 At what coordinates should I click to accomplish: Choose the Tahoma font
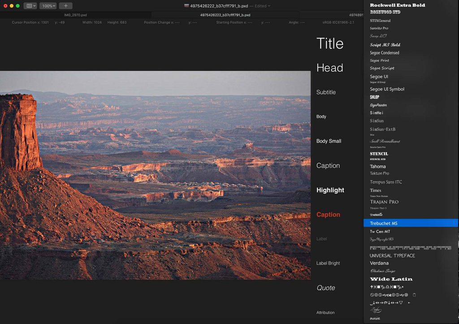tap(378, 166)
